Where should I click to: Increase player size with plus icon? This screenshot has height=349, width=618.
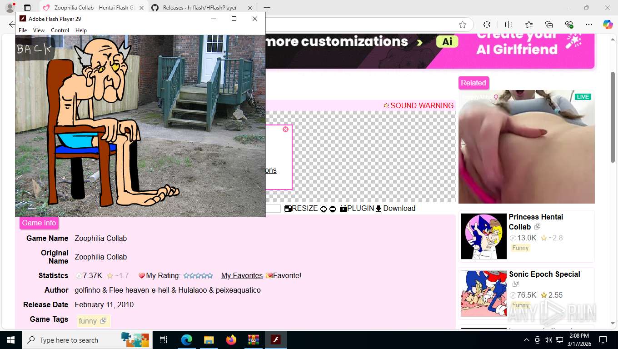(324, 209)
